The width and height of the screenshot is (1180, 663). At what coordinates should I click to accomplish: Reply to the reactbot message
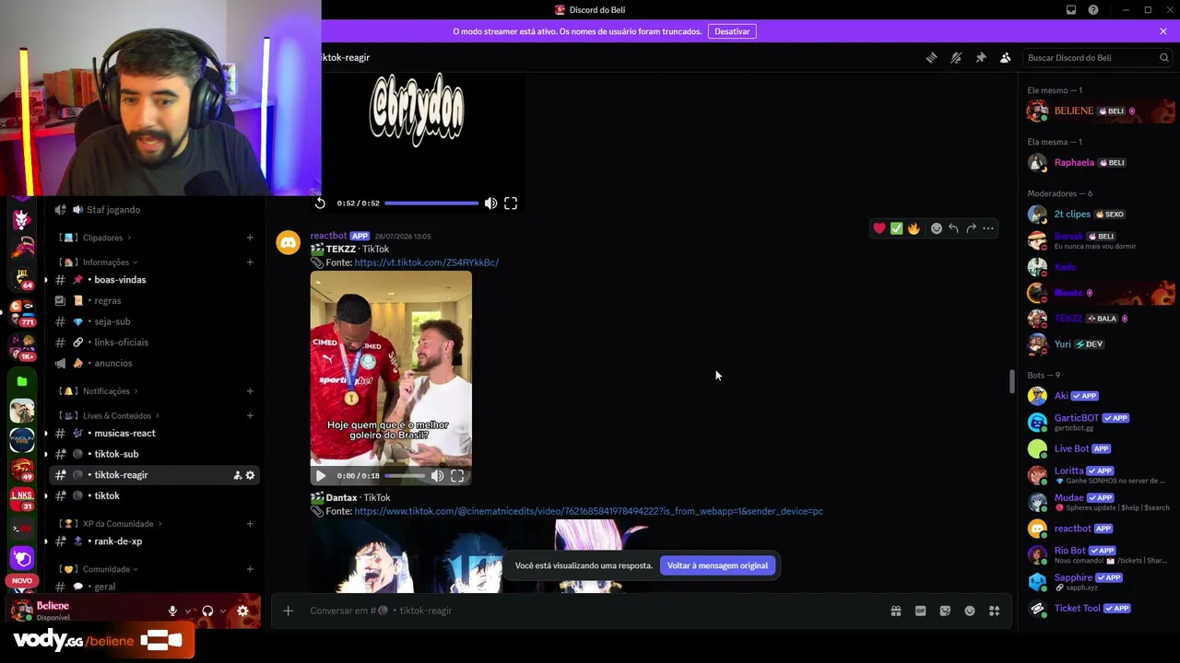pyautogui.click(x=953, y=228)
